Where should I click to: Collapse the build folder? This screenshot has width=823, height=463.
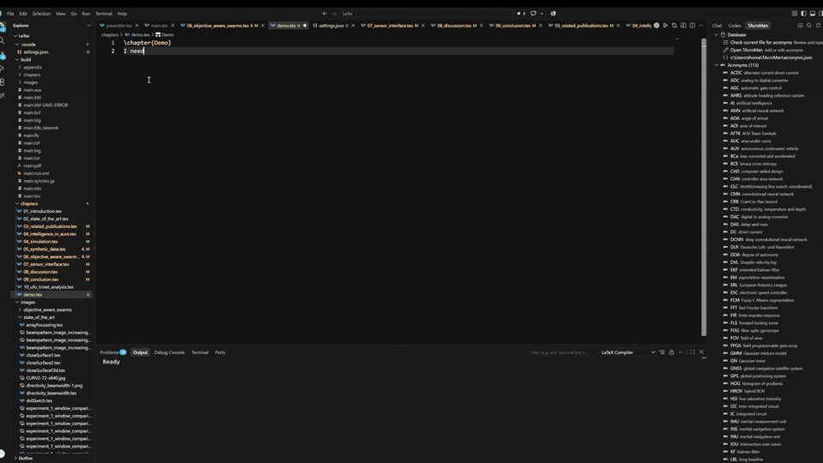click(x=17, y=60)
